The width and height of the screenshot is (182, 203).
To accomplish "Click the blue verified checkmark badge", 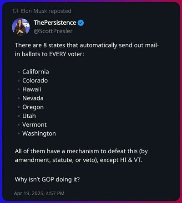I will (x=81, y=23).
